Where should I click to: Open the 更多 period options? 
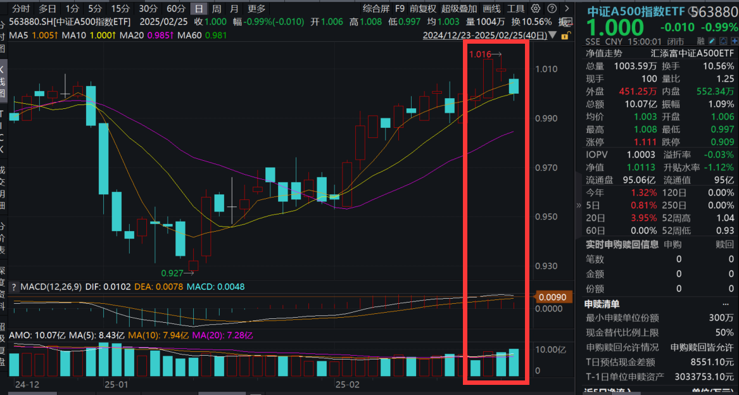[256, 9]
